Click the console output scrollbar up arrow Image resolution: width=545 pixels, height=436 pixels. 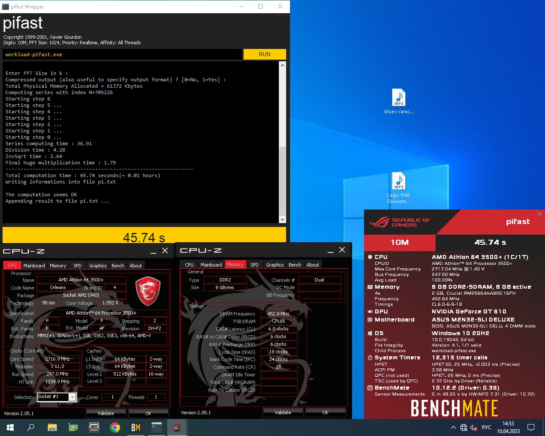click(x=282, y=65)
